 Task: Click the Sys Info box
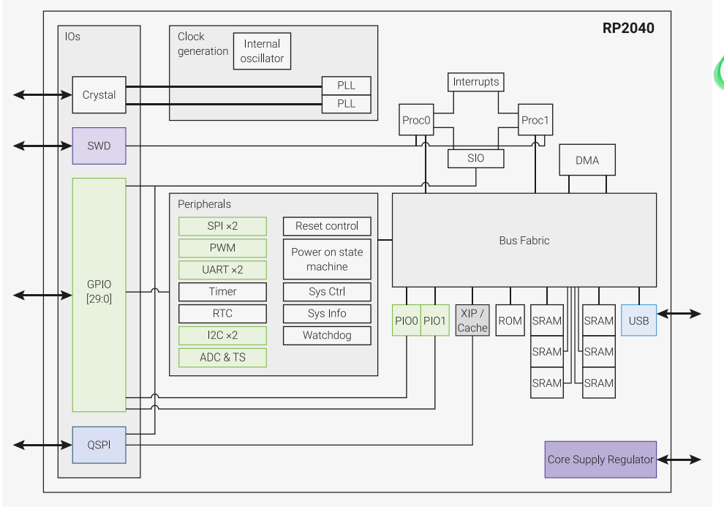click(327, 314)
